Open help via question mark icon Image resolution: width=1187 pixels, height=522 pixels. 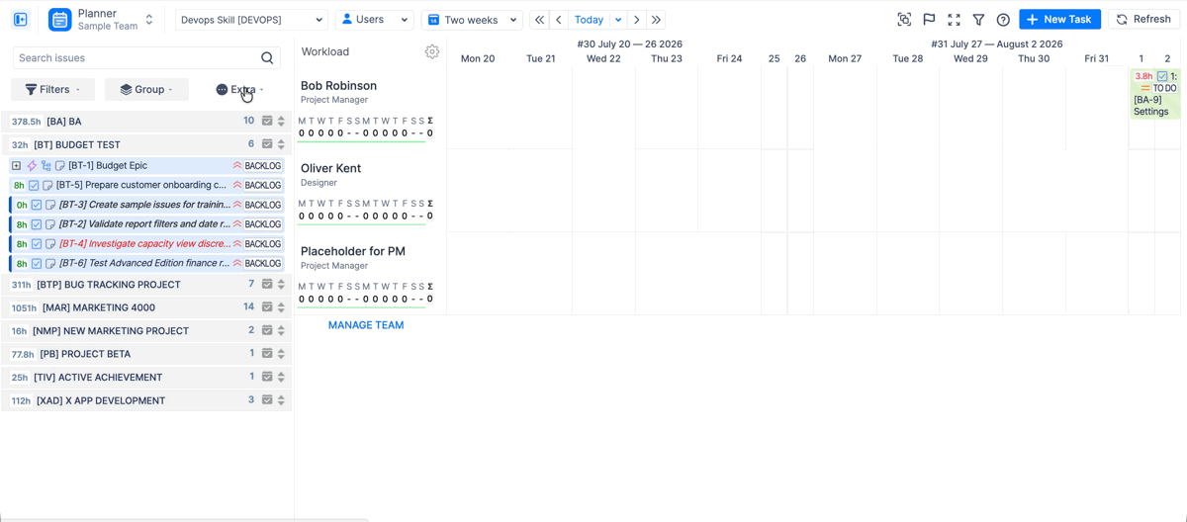(1003, 20)
